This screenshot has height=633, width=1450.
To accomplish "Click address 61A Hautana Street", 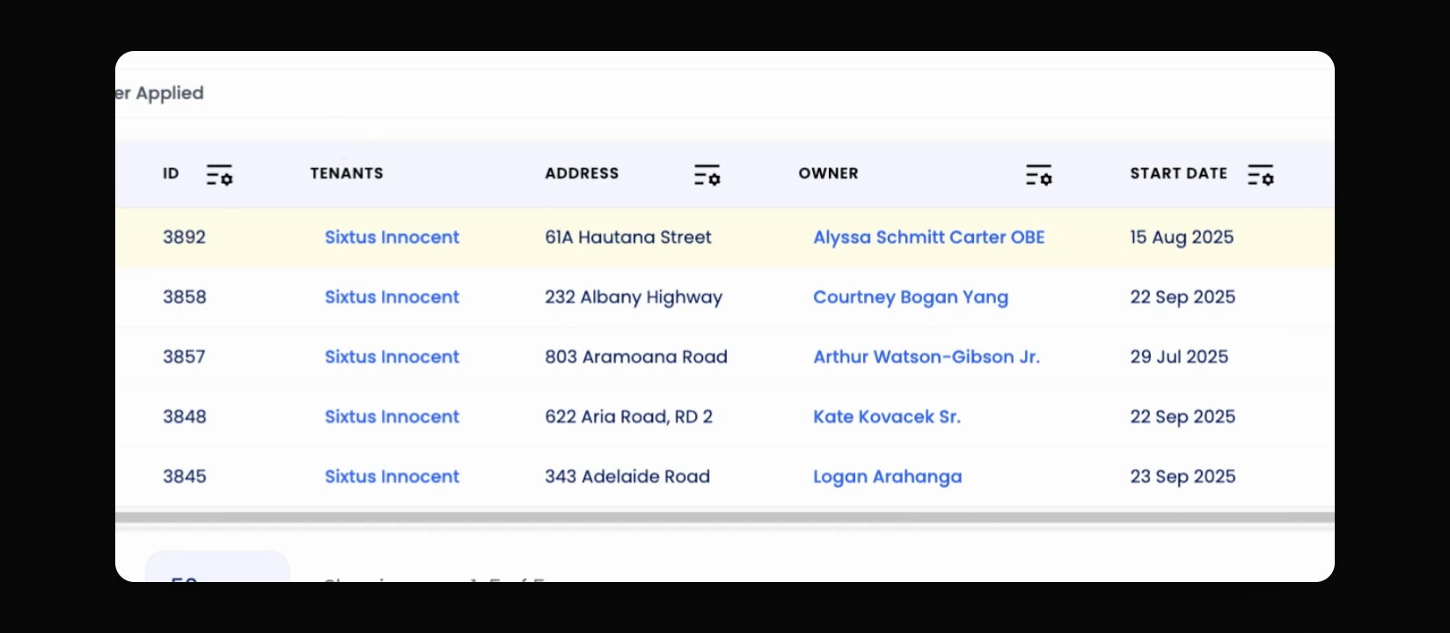I will (628, 237).
